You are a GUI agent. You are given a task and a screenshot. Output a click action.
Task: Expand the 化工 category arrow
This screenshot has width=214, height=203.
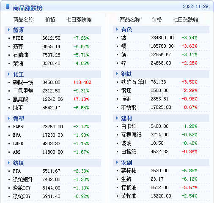click(x=9, y=74)
